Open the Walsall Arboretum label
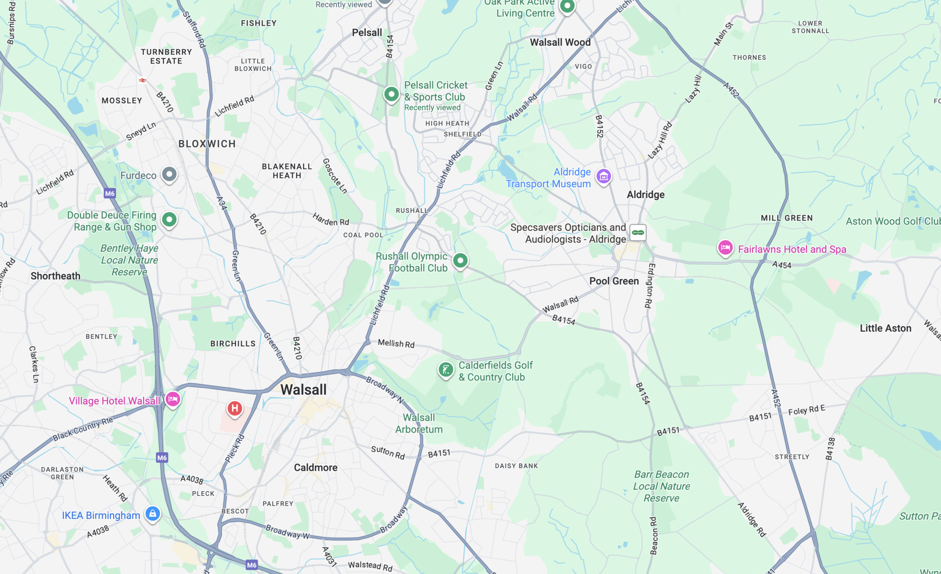Screen dimensions: 941x574 click(419, 424)
